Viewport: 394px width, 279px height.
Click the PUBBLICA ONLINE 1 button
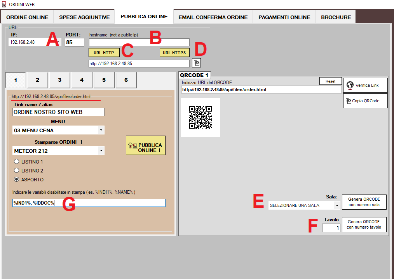(145, 145)
